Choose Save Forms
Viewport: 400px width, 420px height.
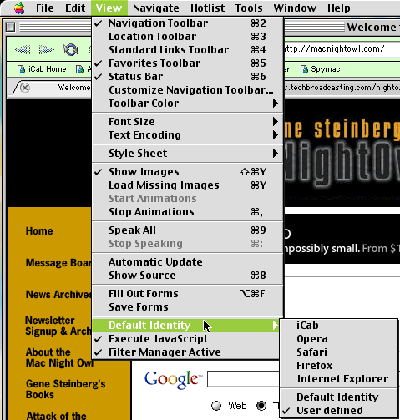click(188, 307)
